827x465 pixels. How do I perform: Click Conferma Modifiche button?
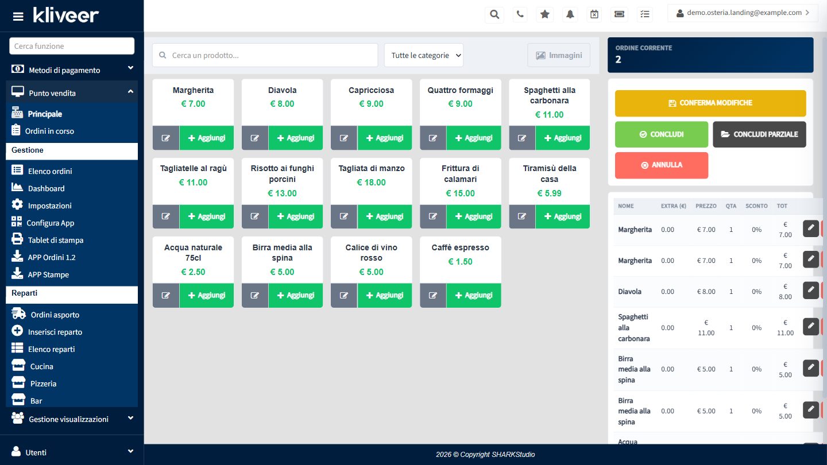pos(710,103)
